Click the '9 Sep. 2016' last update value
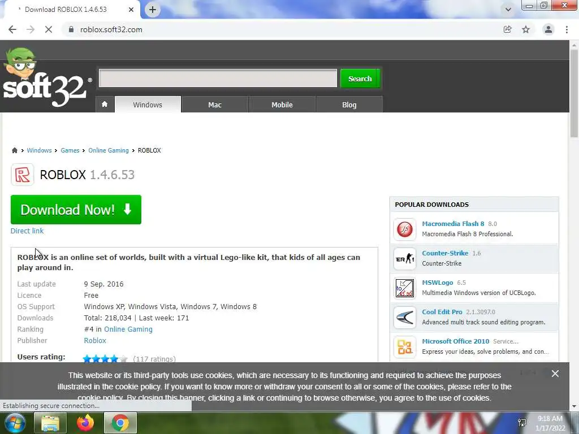The image size is (579, 434). pos(104,284)
